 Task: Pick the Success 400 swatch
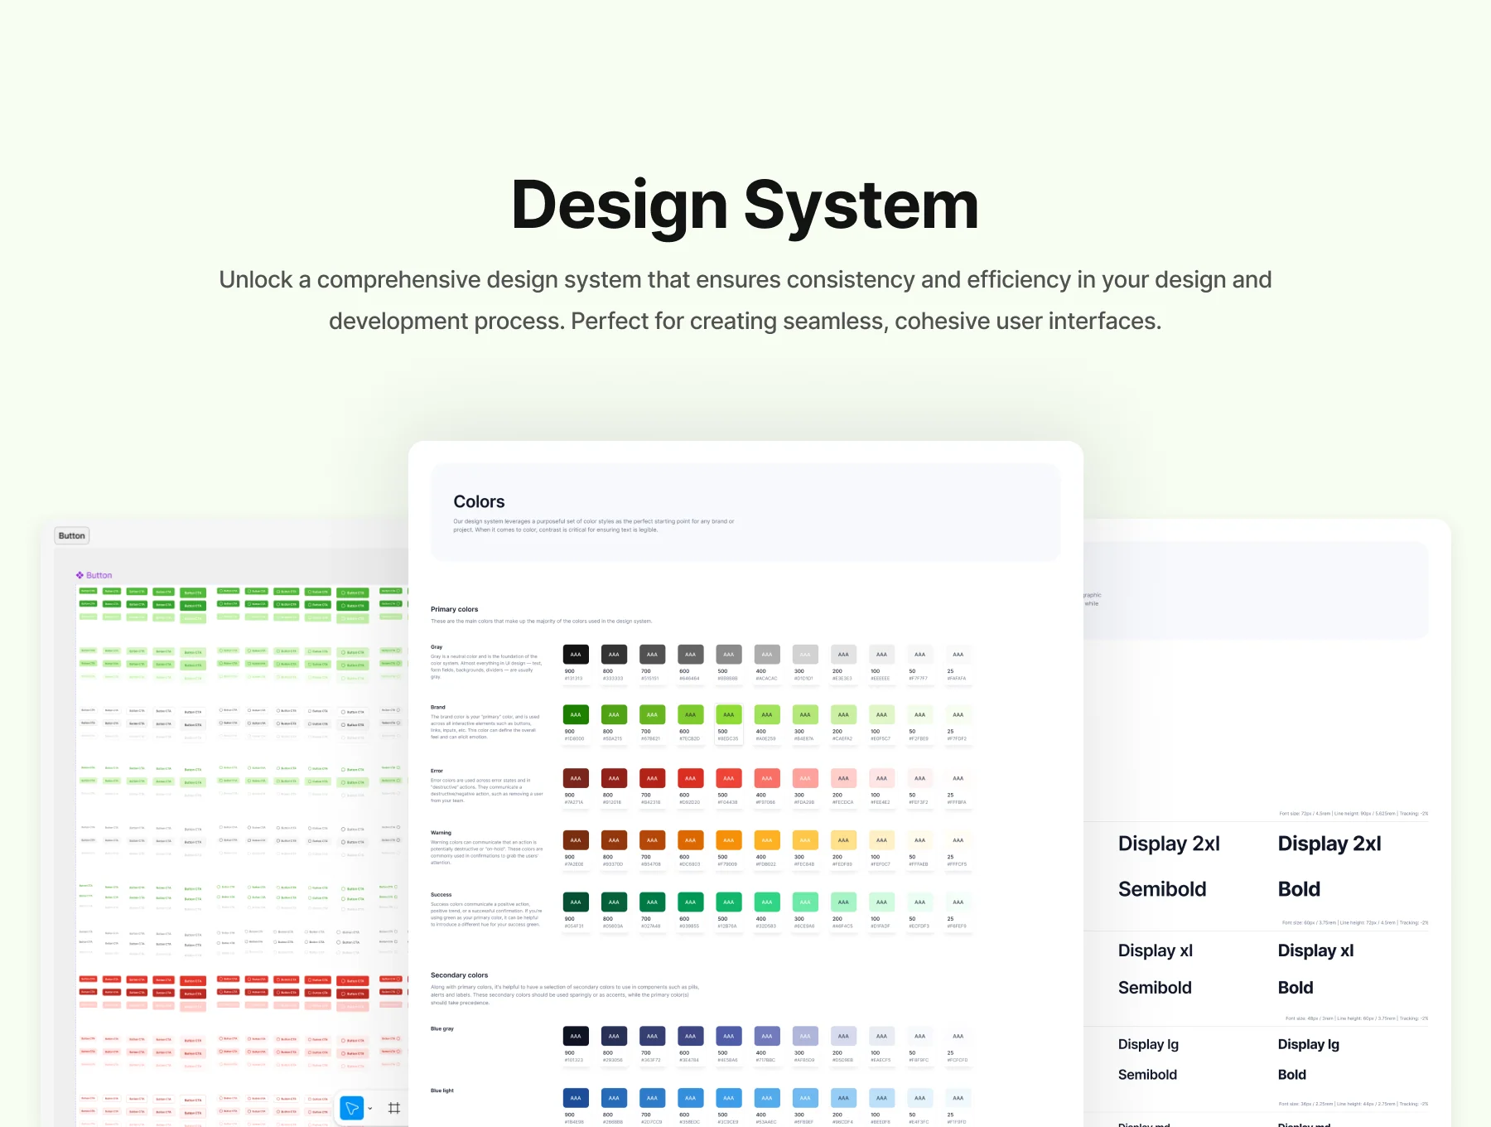(x=767, y=902)
